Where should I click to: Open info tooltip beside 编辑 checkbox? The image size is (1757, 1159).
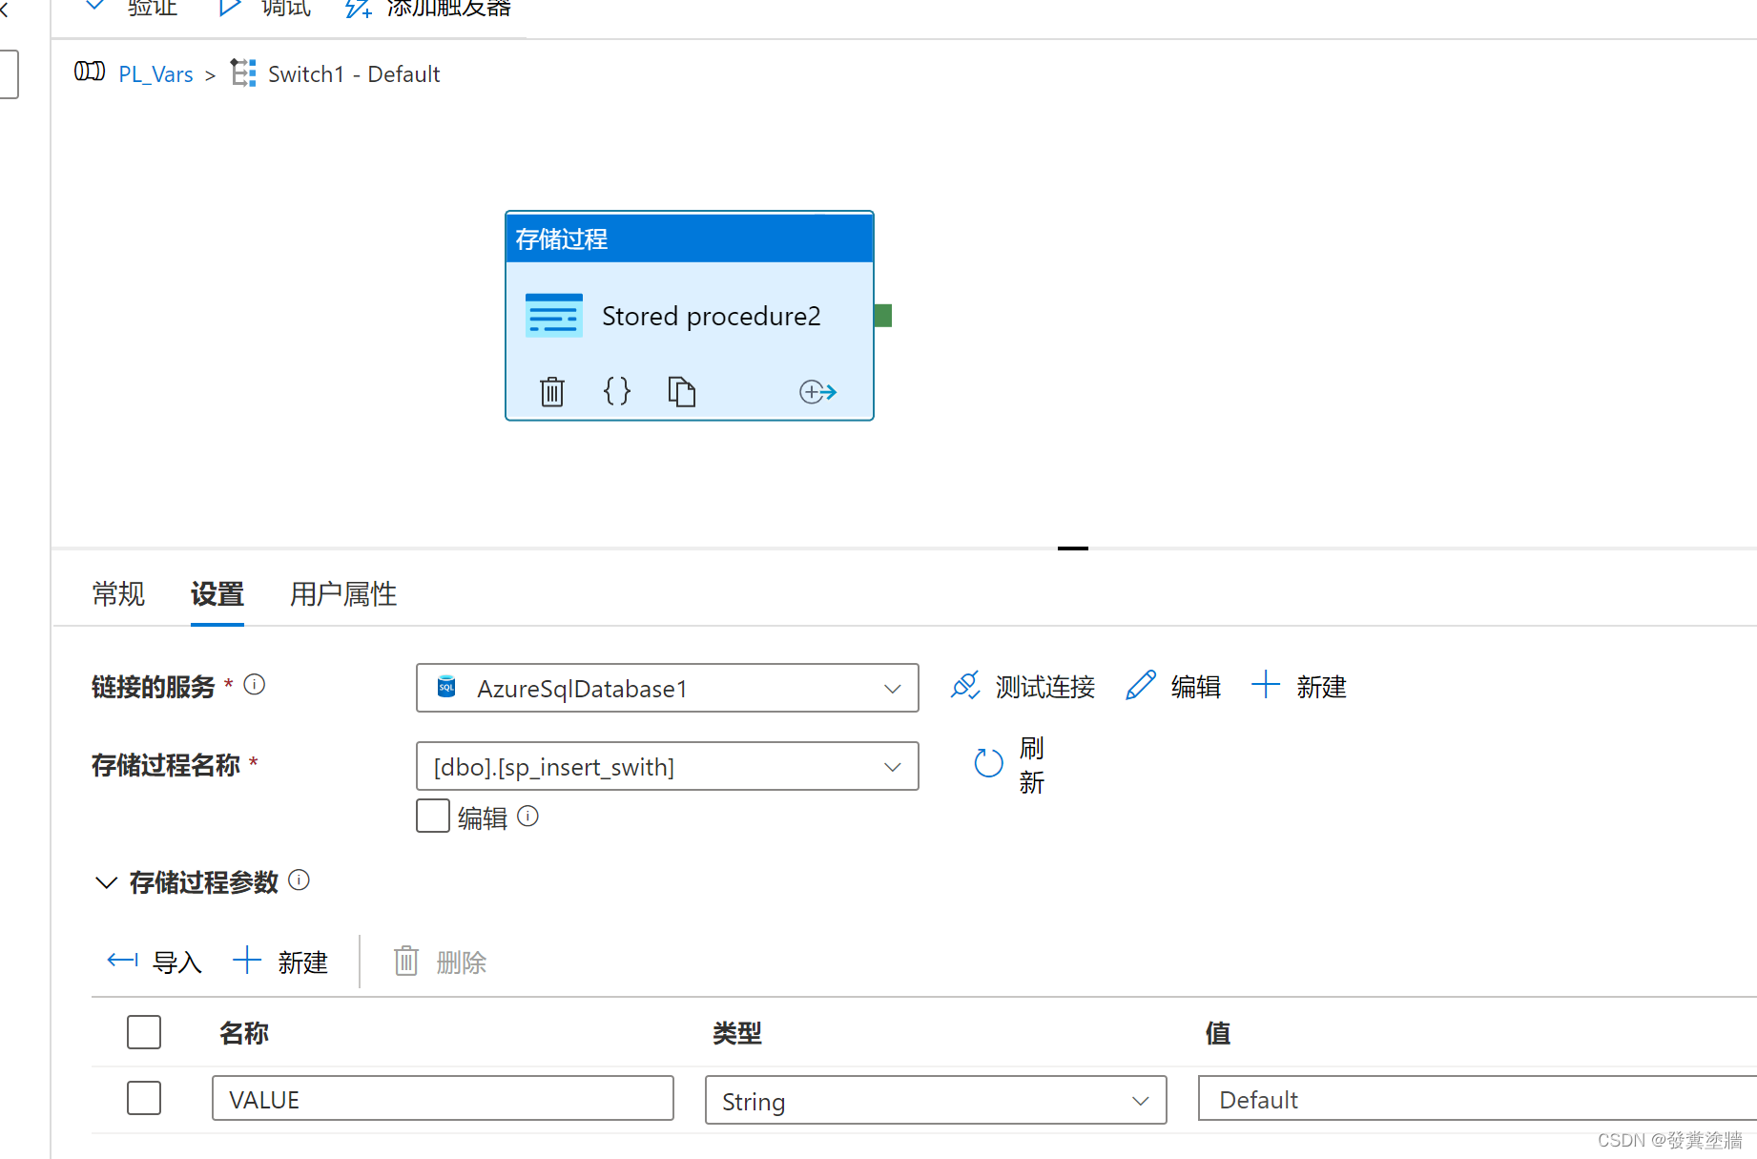(x=527, y=817)
